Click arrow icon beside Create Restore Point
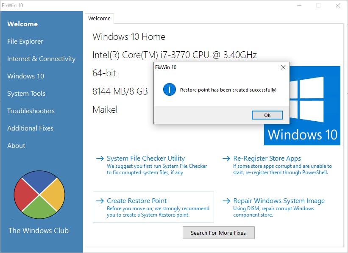 click(100, 201)
